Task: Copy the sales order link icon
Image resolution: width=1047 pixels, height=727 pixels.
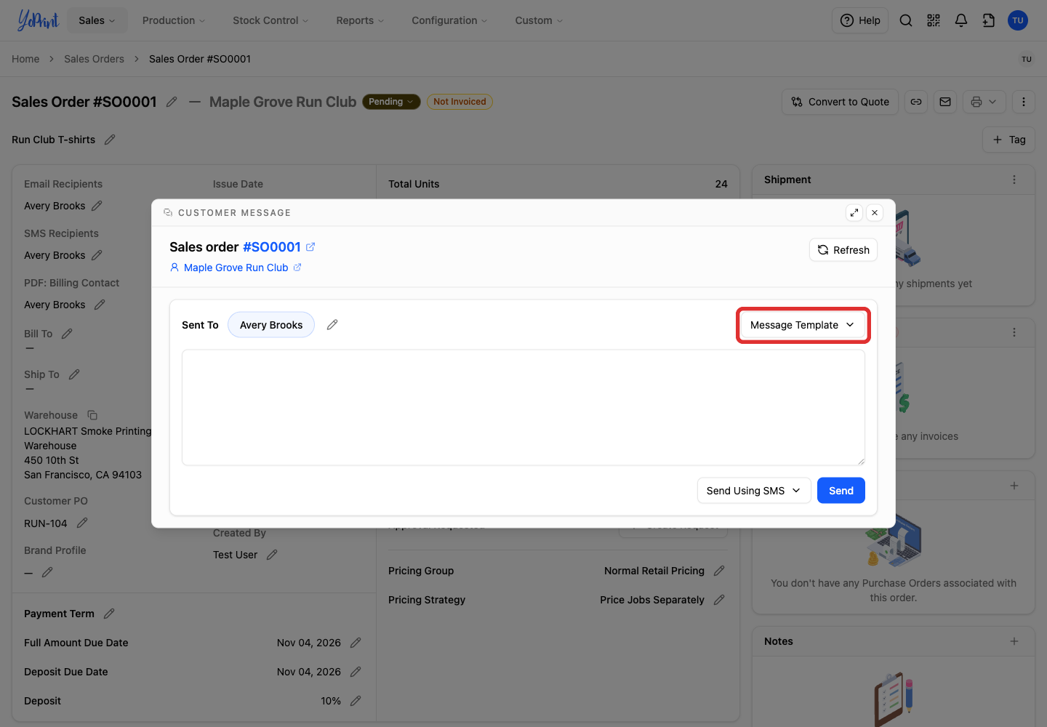Action: [916, 102]
